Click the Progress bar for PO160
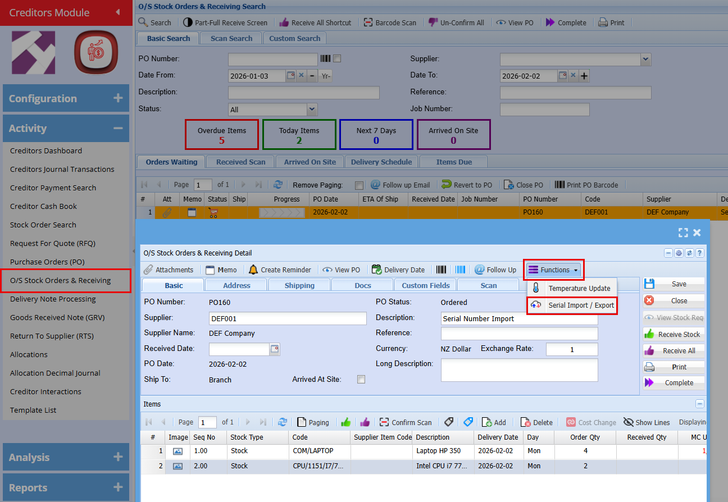 click(281, 213)
